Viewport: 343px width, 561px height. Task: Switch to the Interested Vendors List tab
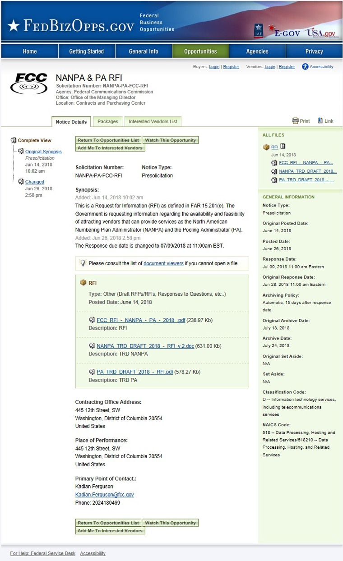[x=153, y=121]
